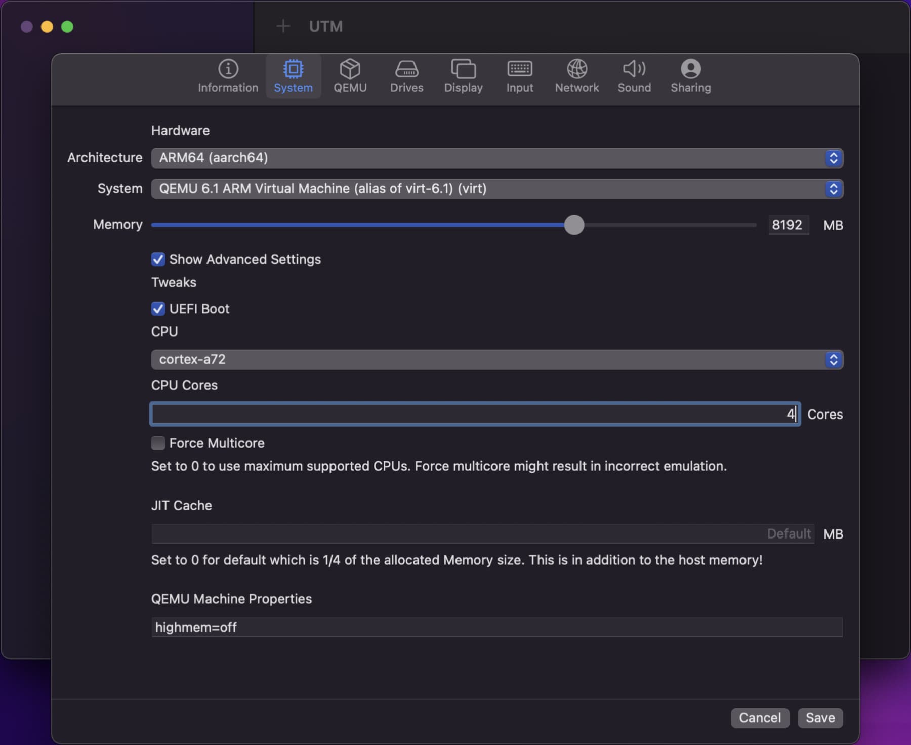Image resolution: width=911 pixels, height=745 pixels.
Task: Uncheck Show Advanced Settings
Action: pos(158,259)
